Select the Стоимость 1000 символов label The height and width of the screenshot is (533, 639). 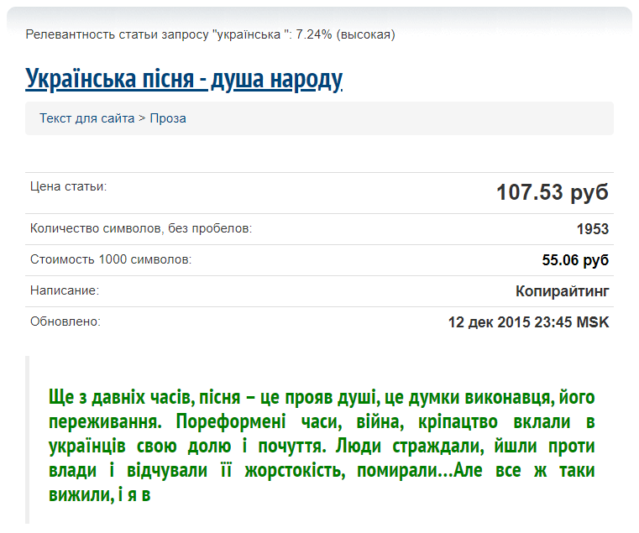[x=111, y=259]
